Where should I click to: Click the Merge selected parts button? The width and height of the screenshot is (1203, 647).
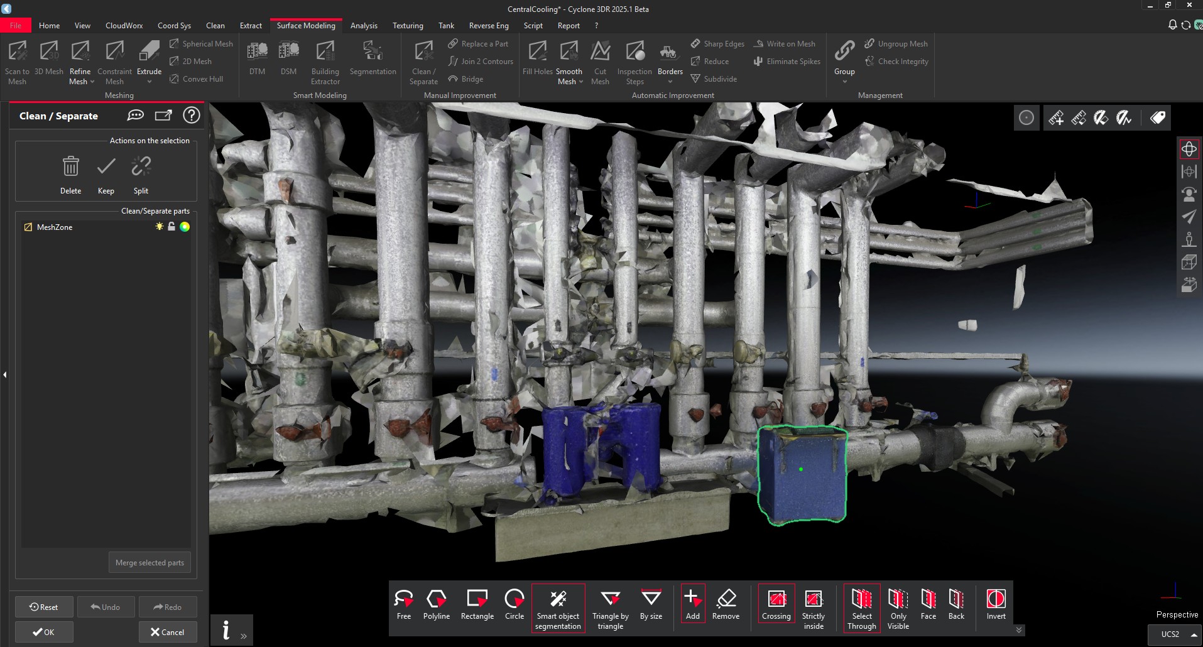(150, 562)
